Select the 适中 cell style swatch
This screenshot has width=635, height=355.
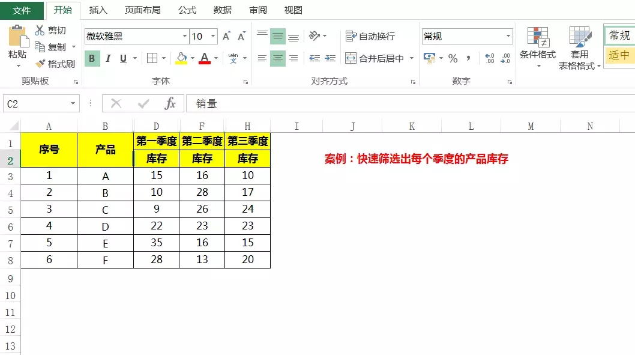[x=619, y=55]
